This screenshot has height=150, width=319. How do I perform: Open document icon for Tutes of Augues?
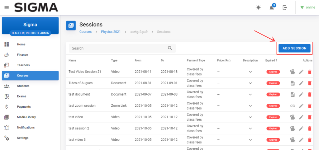click(x=293, y=83)
